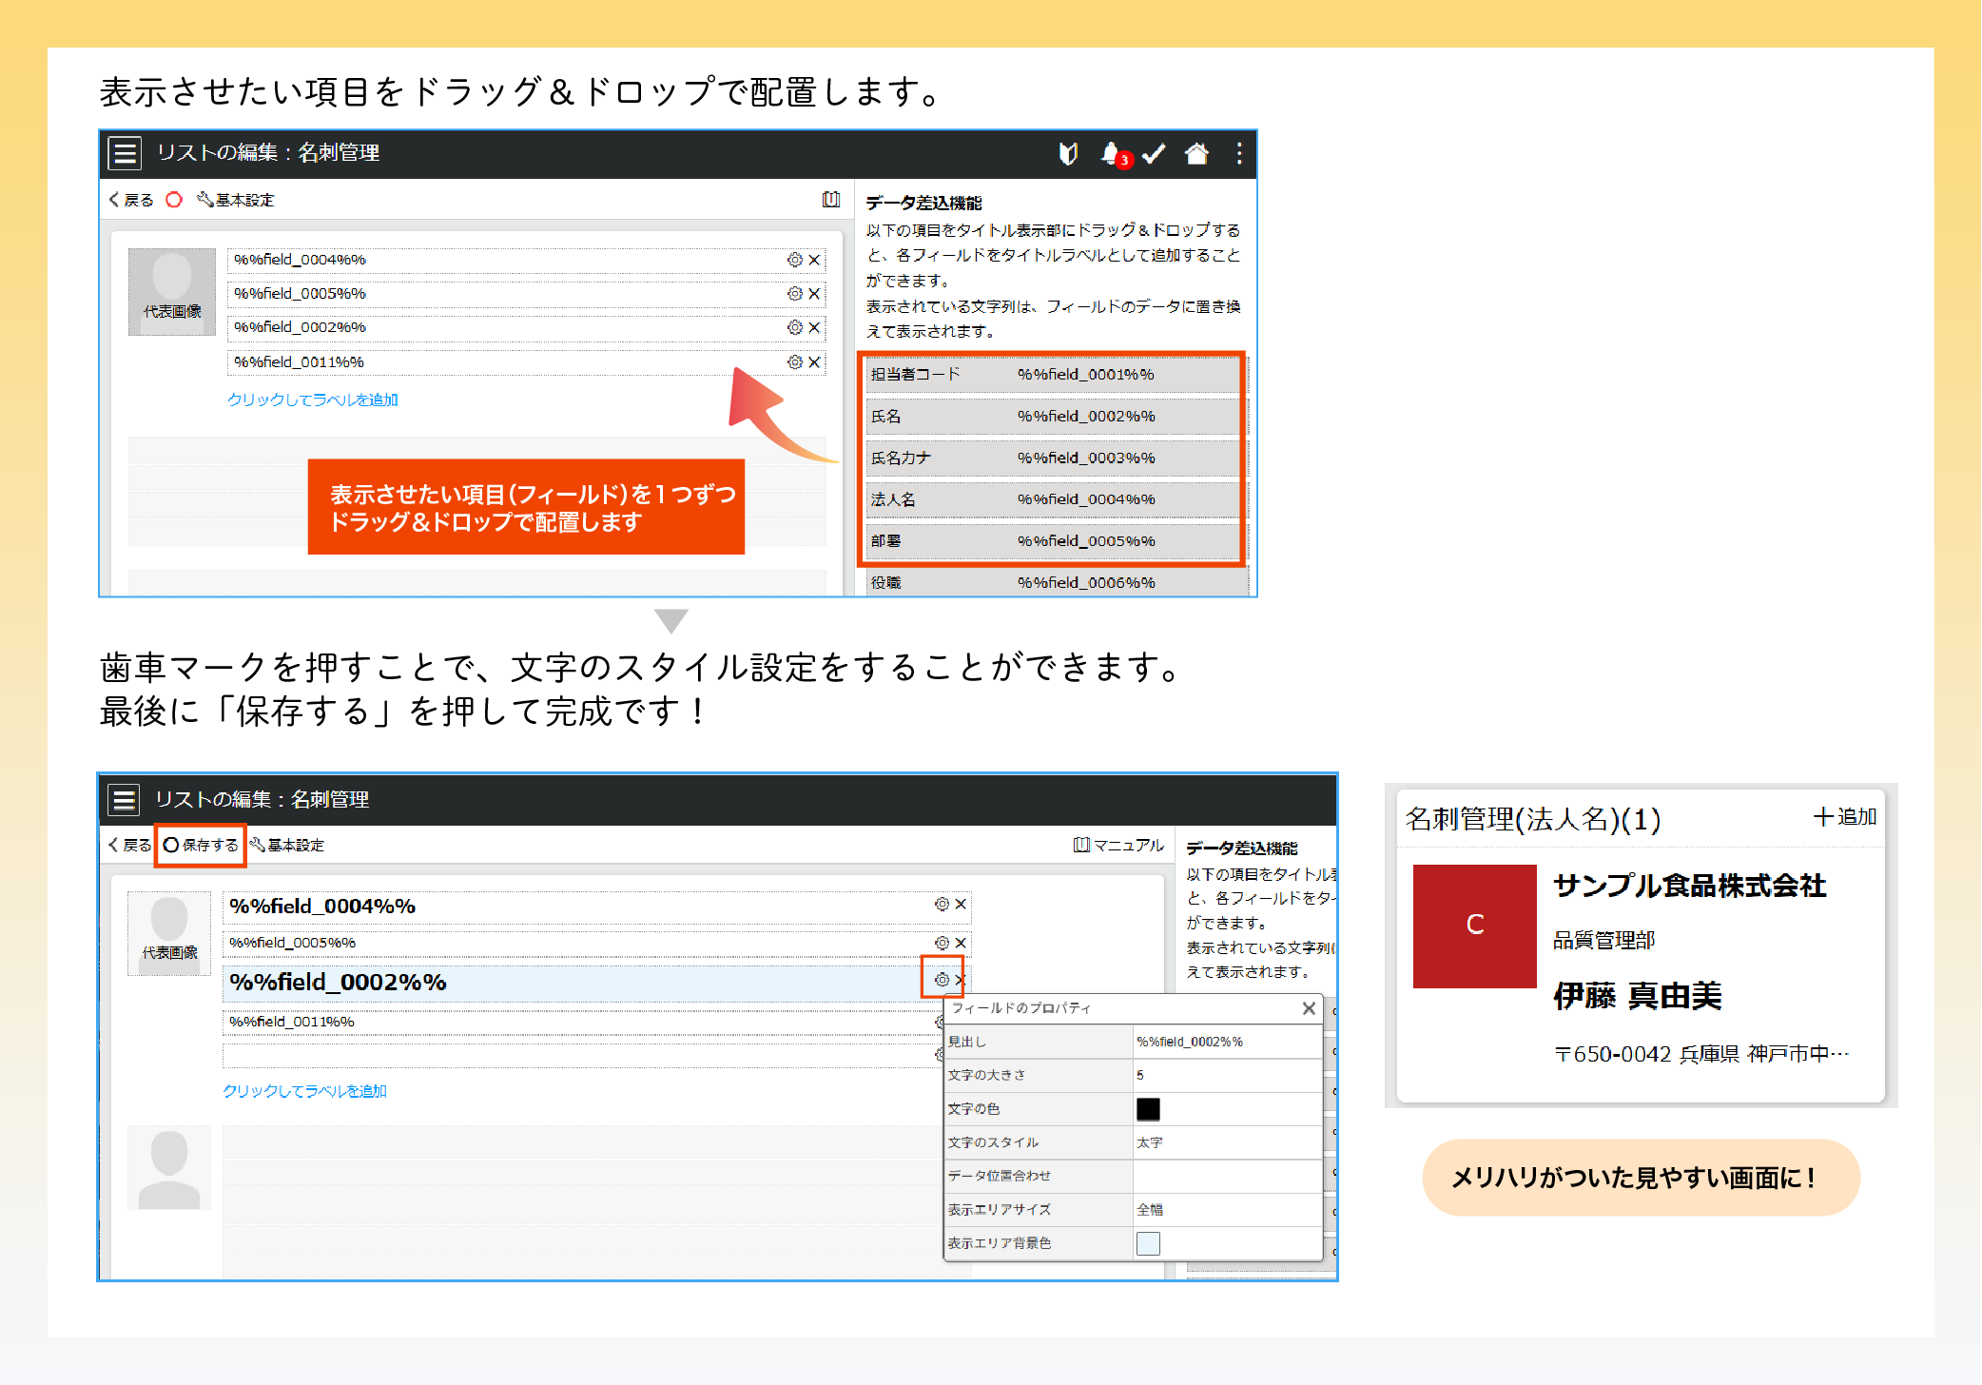Click ＋追加 in the 名刺管理 card preview
This screenshot has height=1385, width=1982.
tap(1845, 817)
